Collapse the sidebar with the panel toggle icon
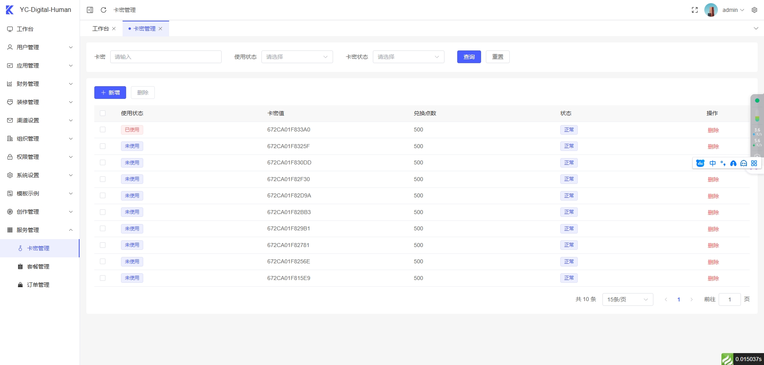 (90, 10)
